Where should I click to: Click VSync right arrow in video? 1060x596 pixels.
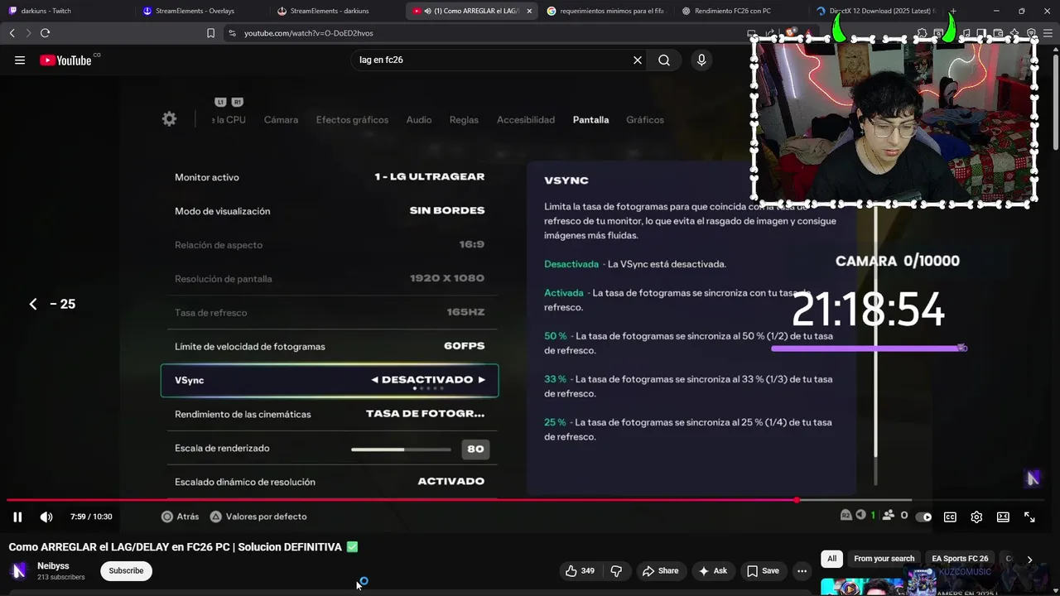coord(482,380)
